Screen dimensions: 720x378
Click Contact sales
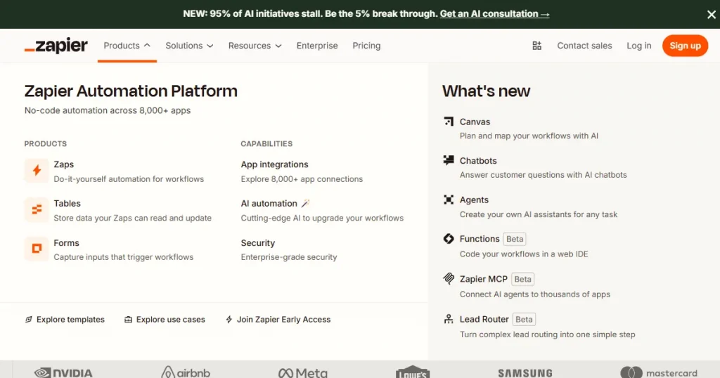point(584,46)
